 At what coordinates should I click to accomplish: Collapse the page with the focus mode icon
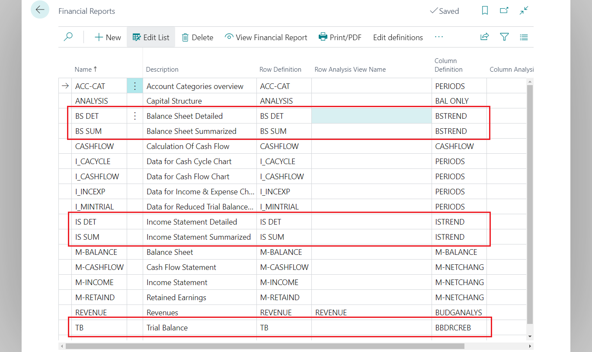pos(524,10)
